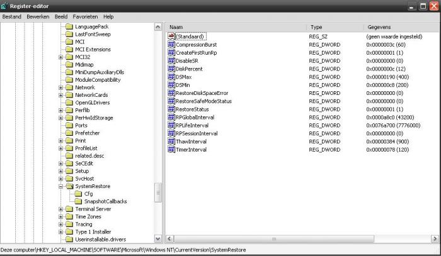The image size is (441, 256).
Task: Click the open folder icon of SystemRestore
Action: 69,186
